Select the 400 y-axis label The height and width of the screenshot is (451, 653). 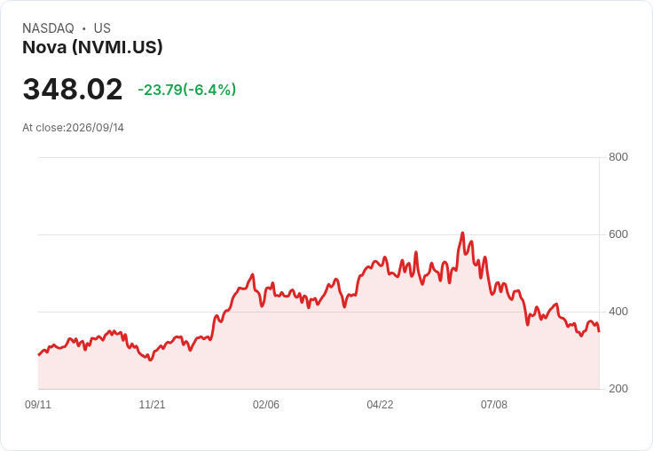click(x=618, y=312)
